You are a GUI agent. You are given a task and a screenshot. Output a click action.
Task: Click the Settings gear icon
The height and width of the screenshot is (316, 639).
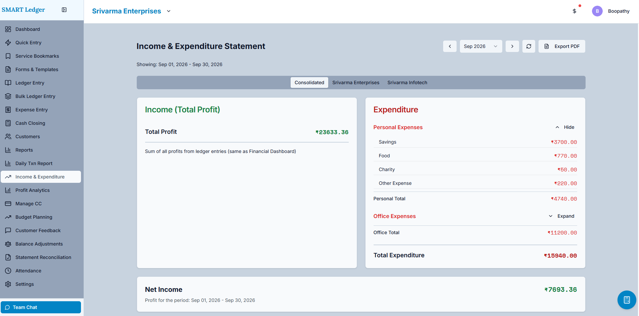pyautogui.click(x=8, y=284)
